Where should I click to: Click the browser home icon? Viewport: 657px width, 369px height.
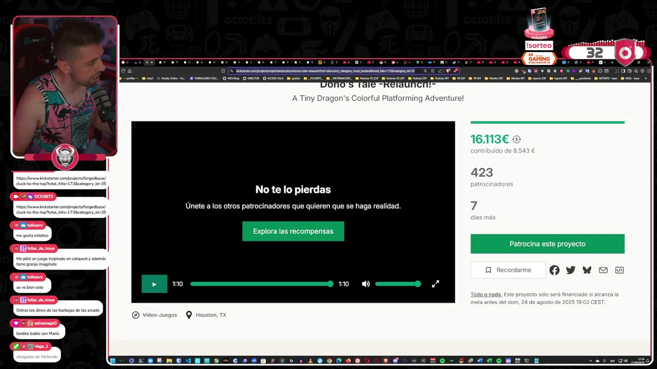(x=129, y=71)
